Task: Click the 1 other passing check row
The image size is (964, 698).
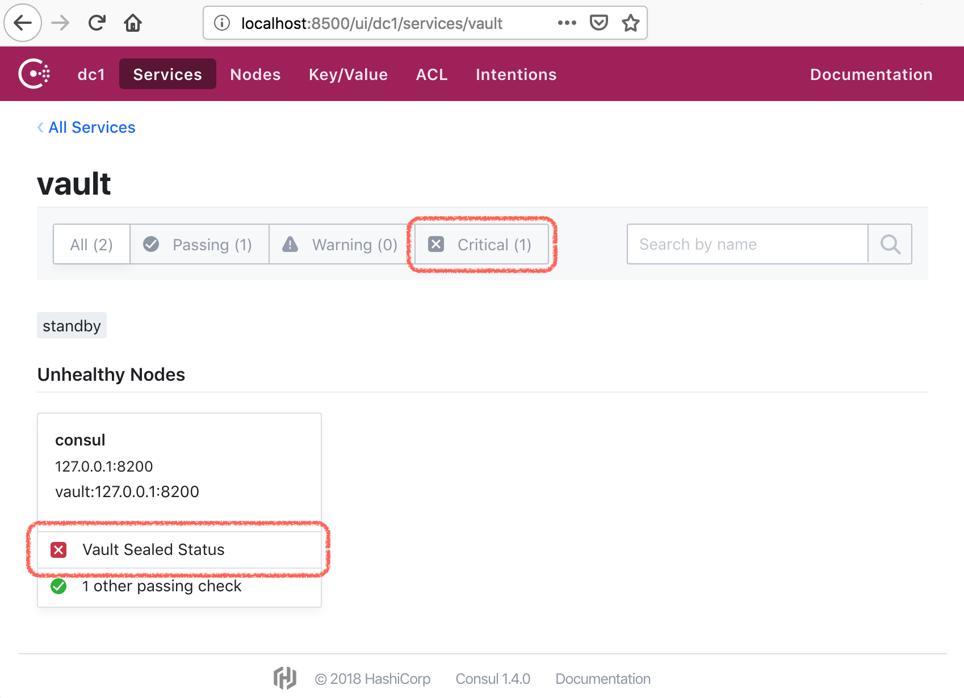Action: tap(179, 586)
